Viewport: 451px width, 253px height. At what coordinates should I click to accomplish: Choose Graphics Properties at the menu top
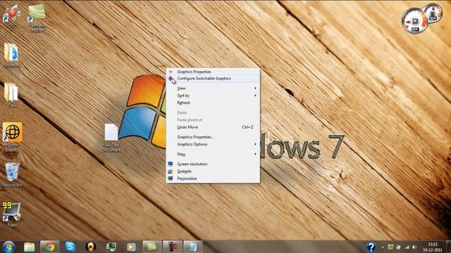pyautogui.click(x=213, y=72)
